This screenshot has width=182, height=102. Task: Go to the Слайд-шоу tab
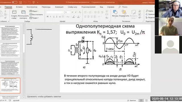click(73, 7)
